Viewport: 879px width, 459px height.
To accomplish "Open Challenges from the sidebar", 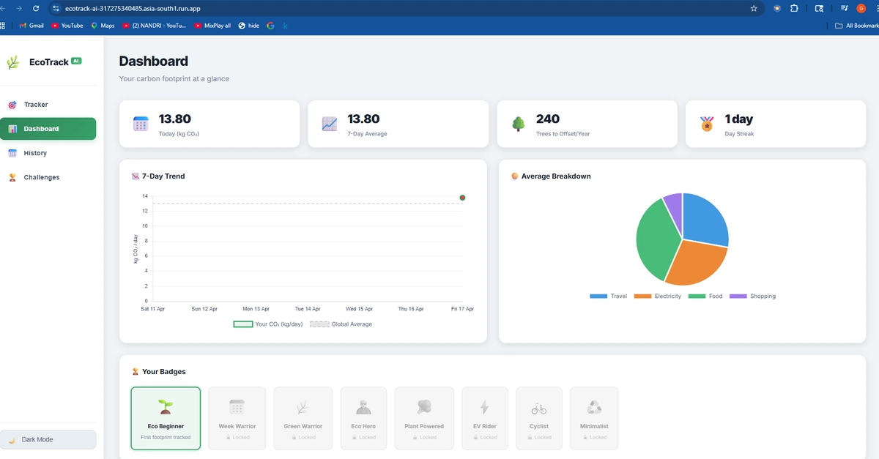I will point(41,177).
